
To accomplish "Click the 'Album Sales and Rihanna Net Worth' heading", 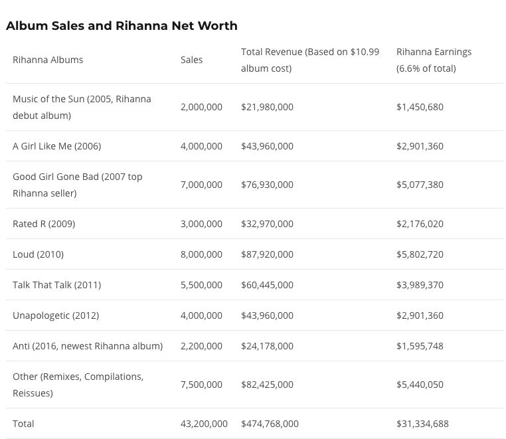I will coord(122,26).
